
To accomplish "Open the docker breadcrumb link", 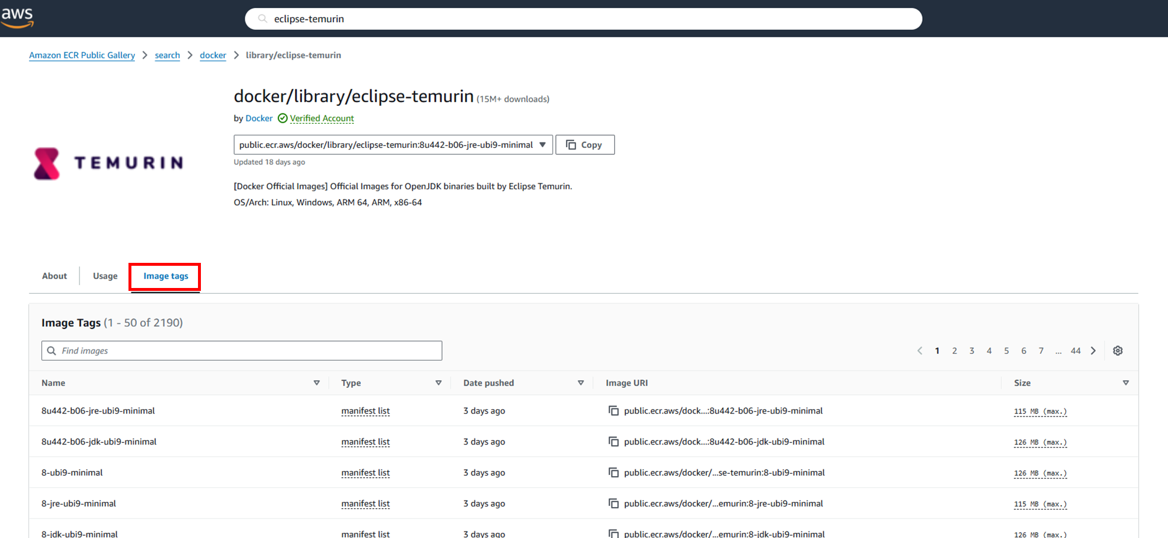I will coord(213,55).
